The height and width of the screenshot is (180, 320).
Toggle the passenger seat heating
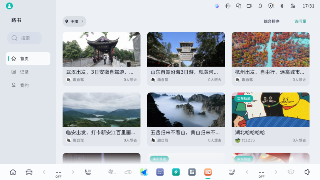point(232,172)
